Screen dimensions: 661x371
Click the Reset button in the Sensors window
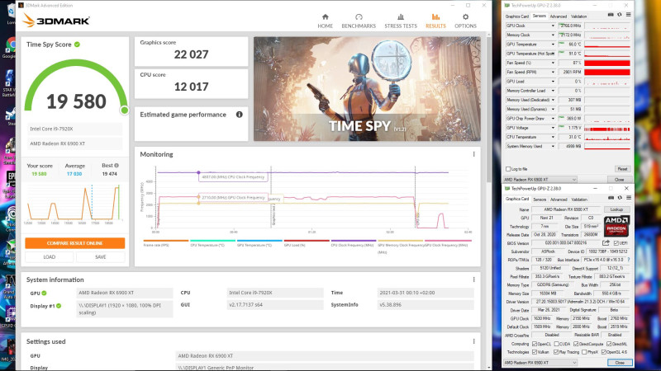(x=622, y=169)
